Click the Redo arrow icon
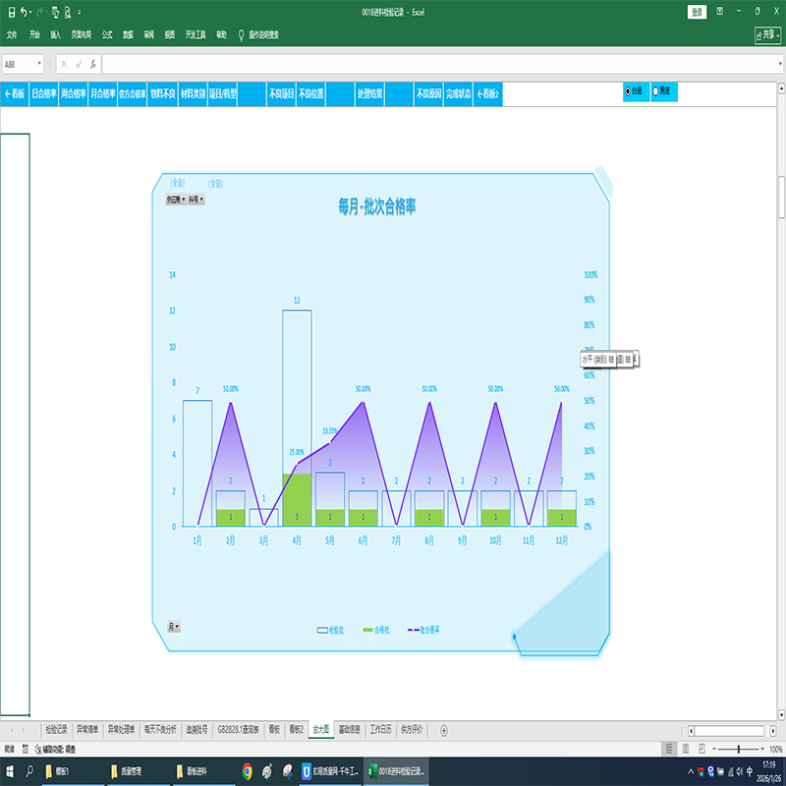Viewport: 786px width, 786px height. (39, 12)
